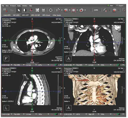
Task: Open the Other Series tab
Action: (57, 15)
